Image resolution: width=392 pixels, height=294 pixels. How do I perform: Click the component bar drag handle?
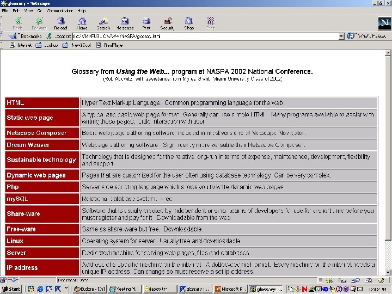(321, 280)
